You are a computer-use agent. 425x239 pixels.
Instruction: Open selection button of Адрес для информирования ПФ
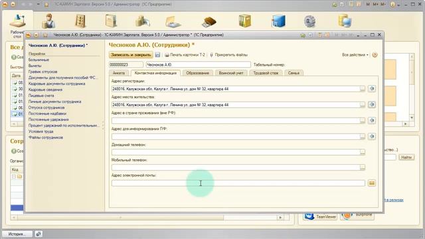tap(363, 137)
